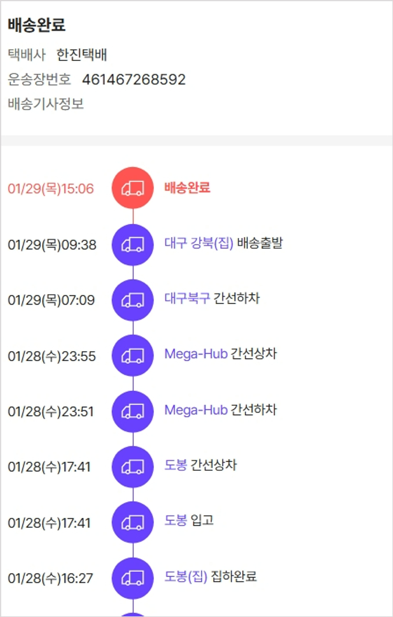
Task: Click Mega-Hub link in 간선상차 row
Action: click(x=196, y=354)
